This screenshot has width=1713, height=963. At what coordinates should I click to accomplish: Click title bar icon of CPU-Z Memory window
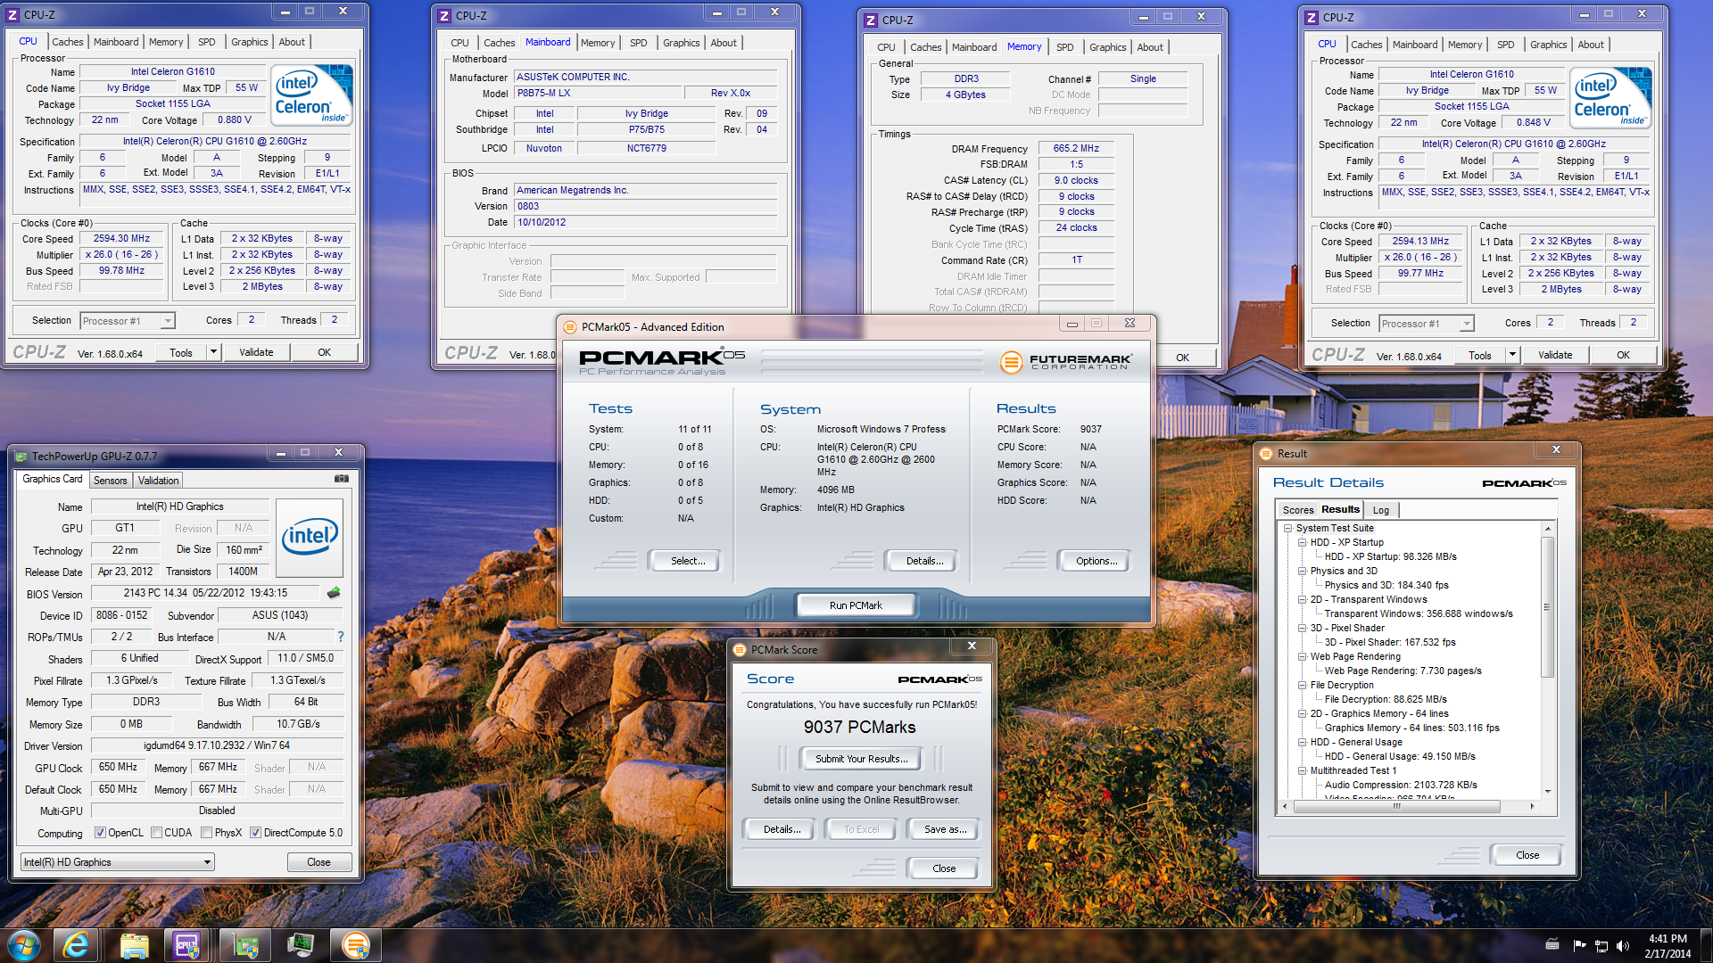[871, 20]
